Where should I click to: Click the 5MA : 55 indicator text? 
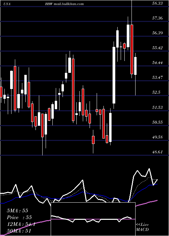[x=17, y=211]
